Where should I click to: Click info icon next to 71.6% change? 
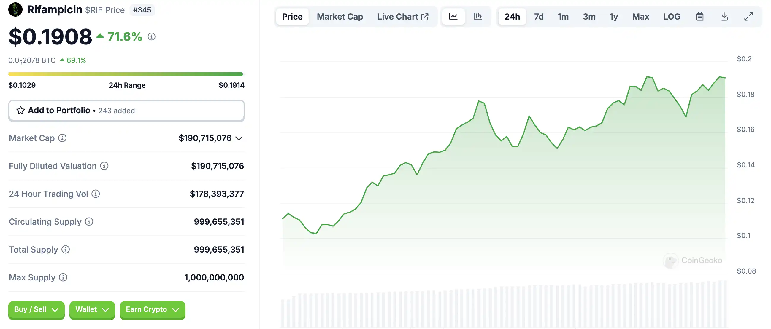click(151, 37)
